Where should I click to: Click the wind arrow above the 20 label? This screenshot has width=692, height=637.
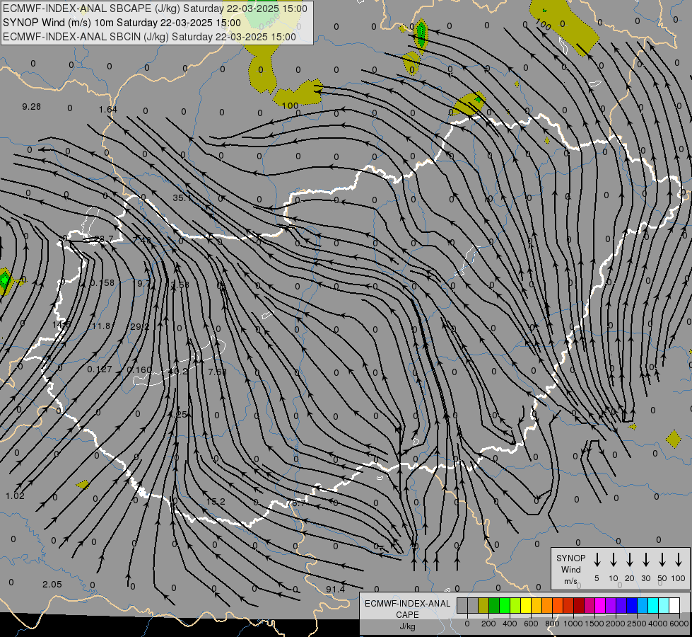(x=630, y=560)
